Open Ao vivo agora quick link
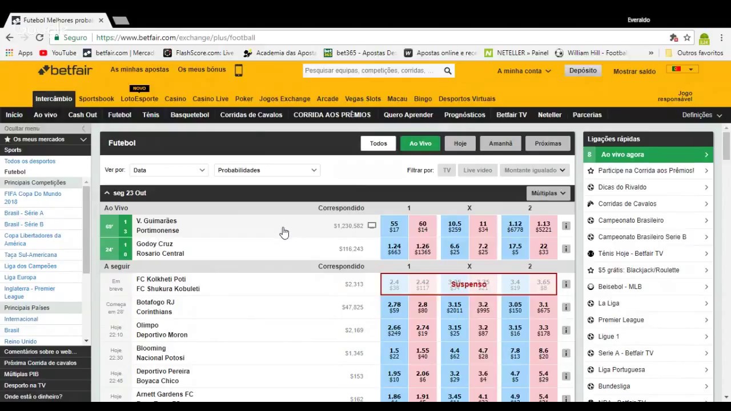 [x=649, y=155]
